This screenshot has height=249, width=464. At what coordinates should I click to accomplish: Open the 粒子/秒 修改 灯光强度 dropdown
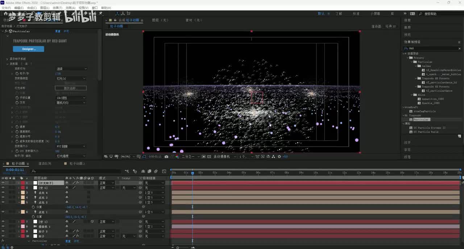click(71, 156)
